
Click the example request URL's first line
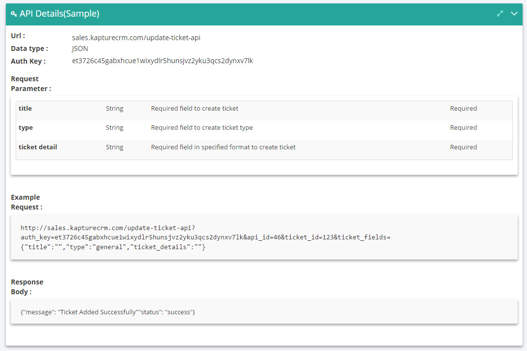point(108,228)
